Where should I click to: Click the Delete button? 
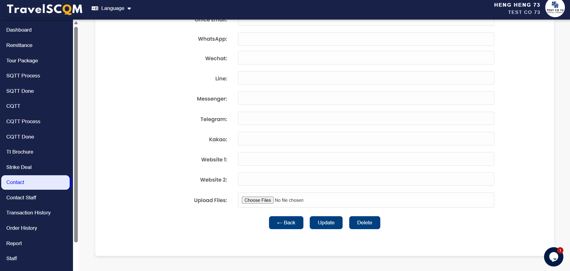coord(364,223)
